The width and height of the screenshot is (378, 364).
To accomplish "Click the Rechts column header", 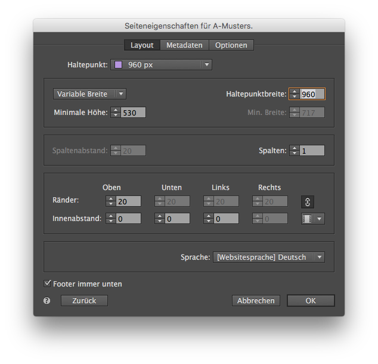I will tap(269, 188).
